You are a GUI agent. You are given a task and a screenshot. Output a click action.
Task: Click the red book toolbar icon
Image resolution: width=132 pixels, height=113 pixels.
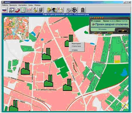(17, 10)
